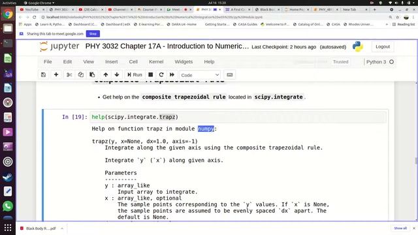Open the Cell menu
418x235 pixels.
pyautogui.click(x=133, y=61)
